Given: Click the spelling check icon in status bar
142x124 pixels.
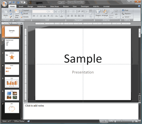Looking at the screenshot, I should click(28, 121).
